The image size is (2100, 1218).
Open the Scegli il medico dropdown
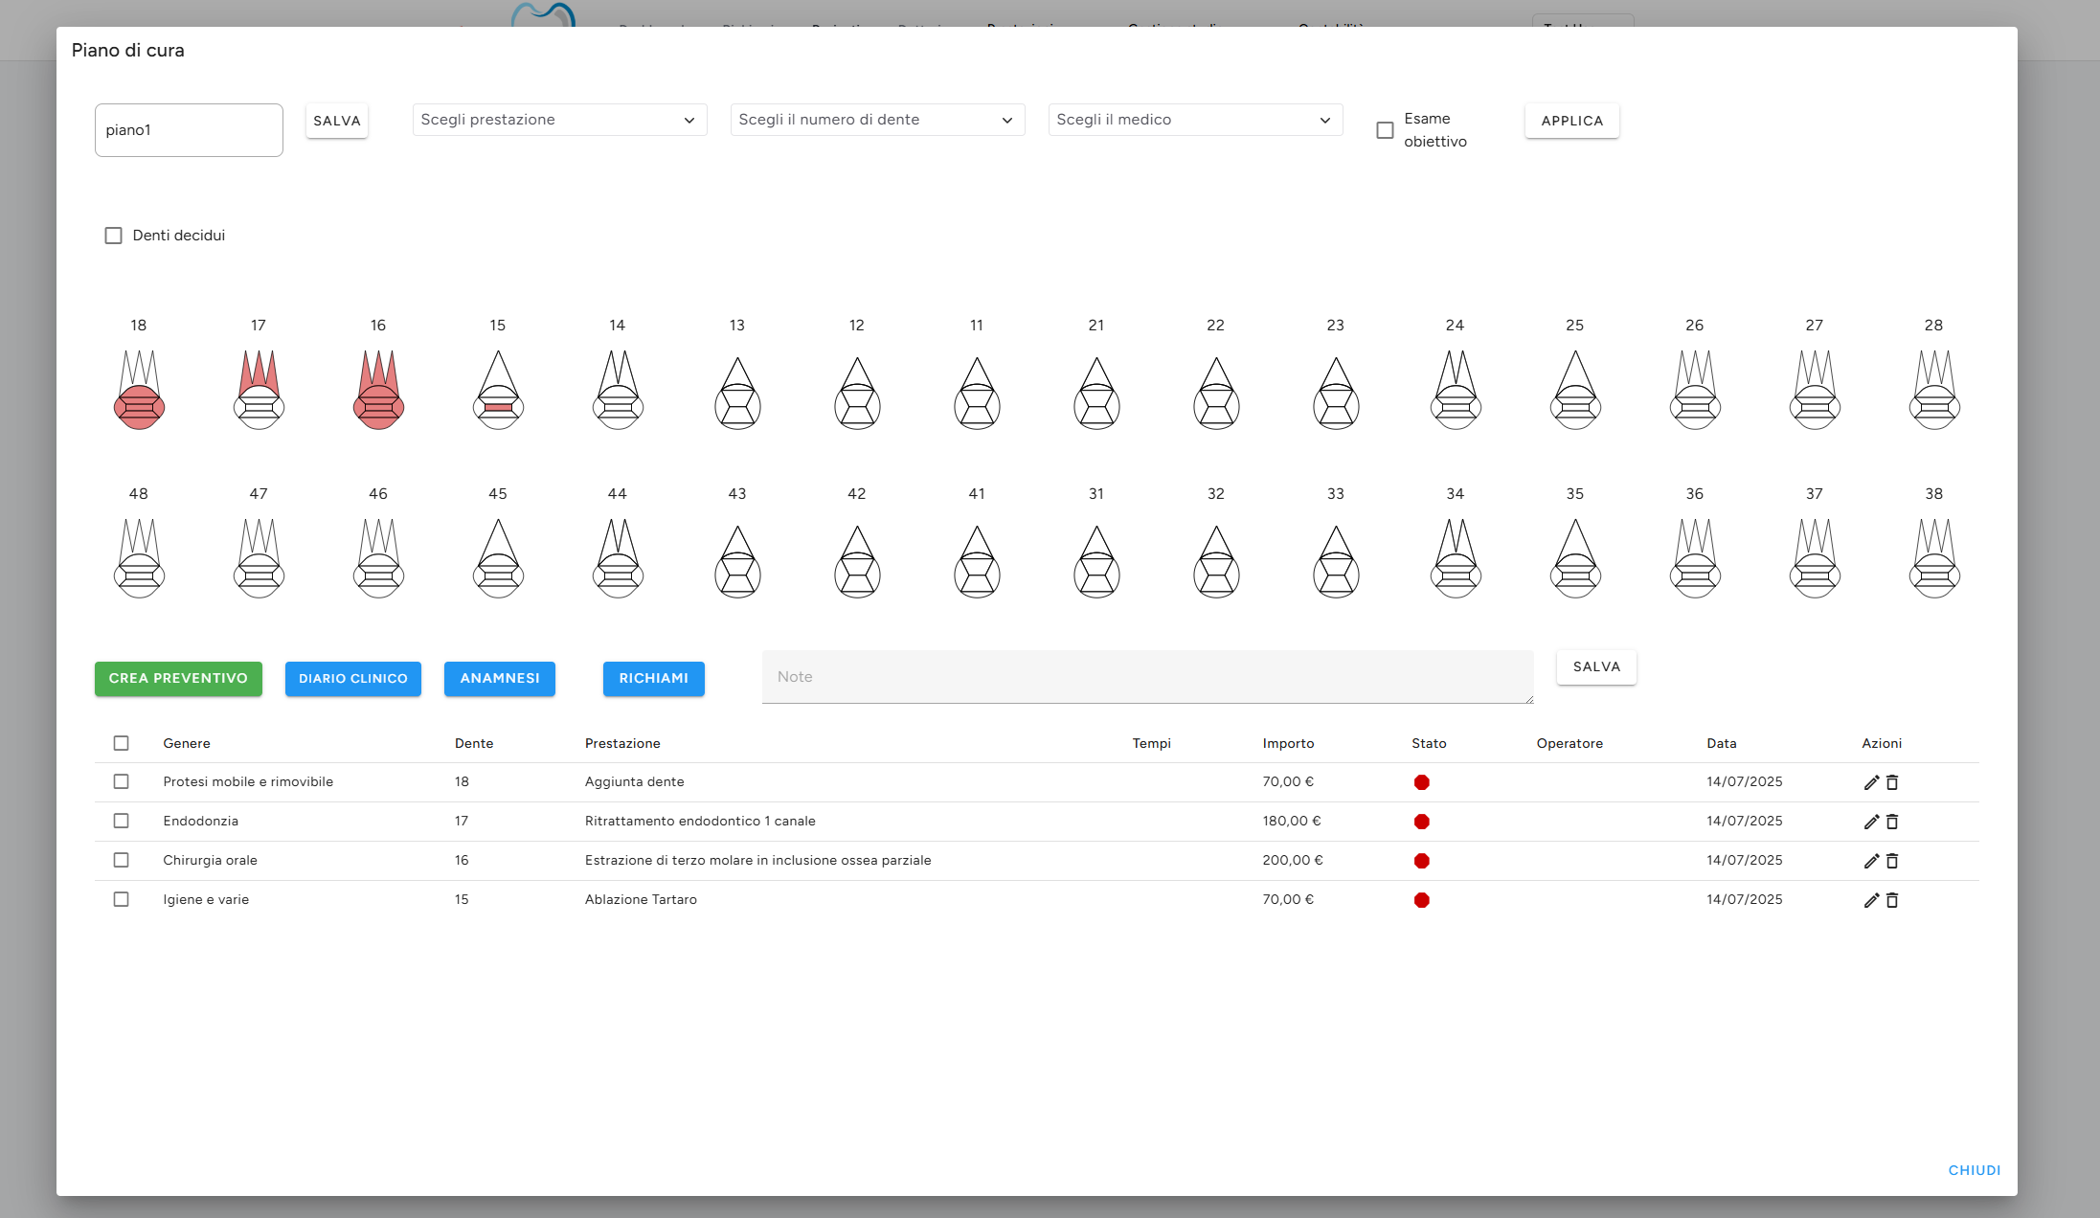coord(1195,120)
